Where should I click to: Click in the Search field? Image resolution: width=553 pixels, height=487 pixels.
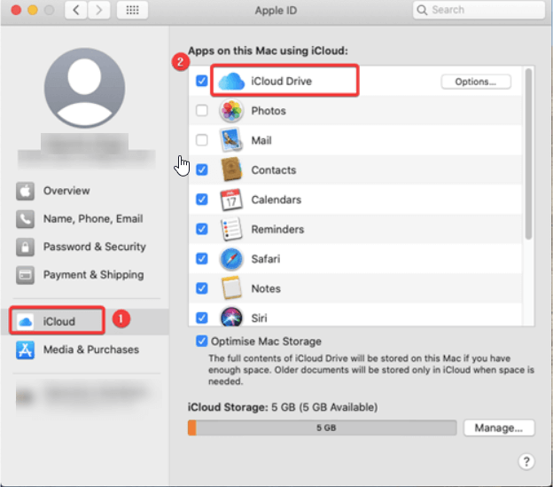click(479, 10)
